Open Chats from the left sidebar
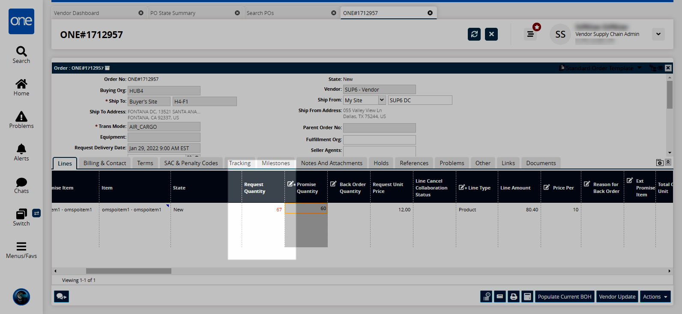 (21, 185)
